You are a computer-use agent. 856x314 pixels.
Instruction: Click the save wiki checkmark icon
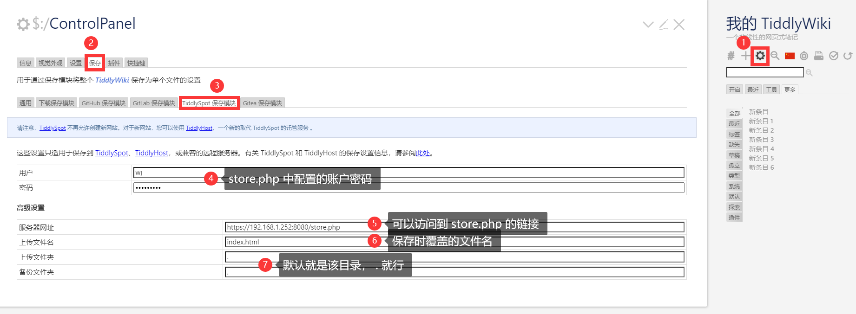[834, 56]
